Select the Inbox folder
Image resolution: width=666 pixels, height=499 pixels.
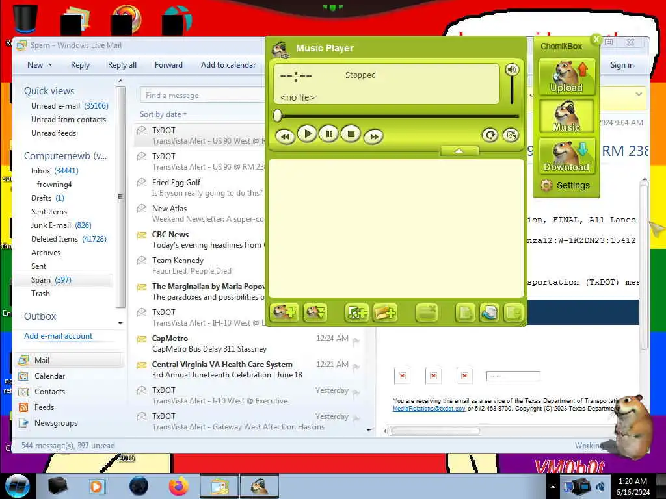[x=55, y=171]
